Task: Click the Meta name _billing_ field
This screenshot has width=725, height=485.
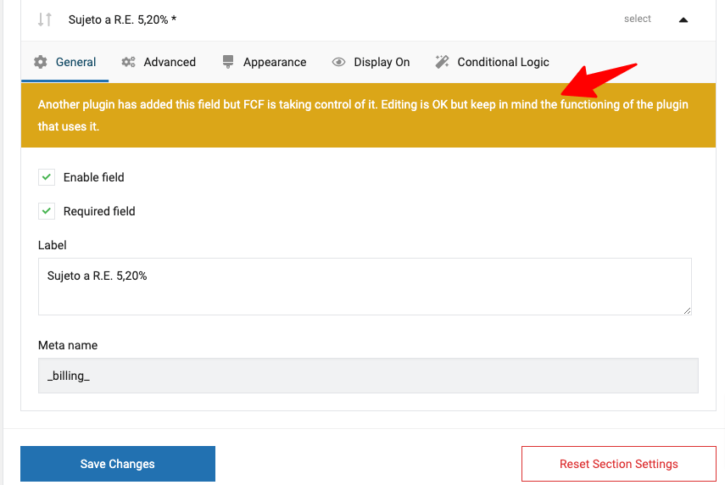Action: 368,376
